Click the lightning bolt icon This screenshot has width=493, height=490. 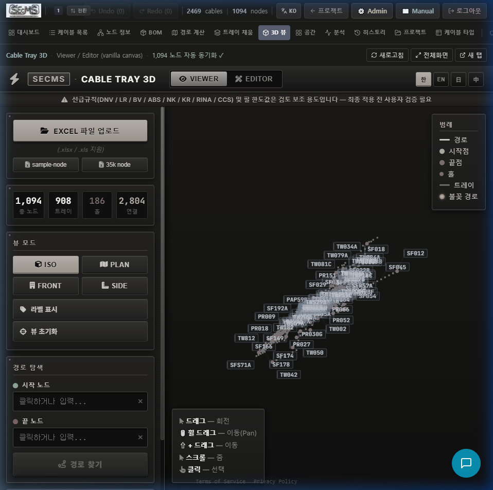(14, 79)
